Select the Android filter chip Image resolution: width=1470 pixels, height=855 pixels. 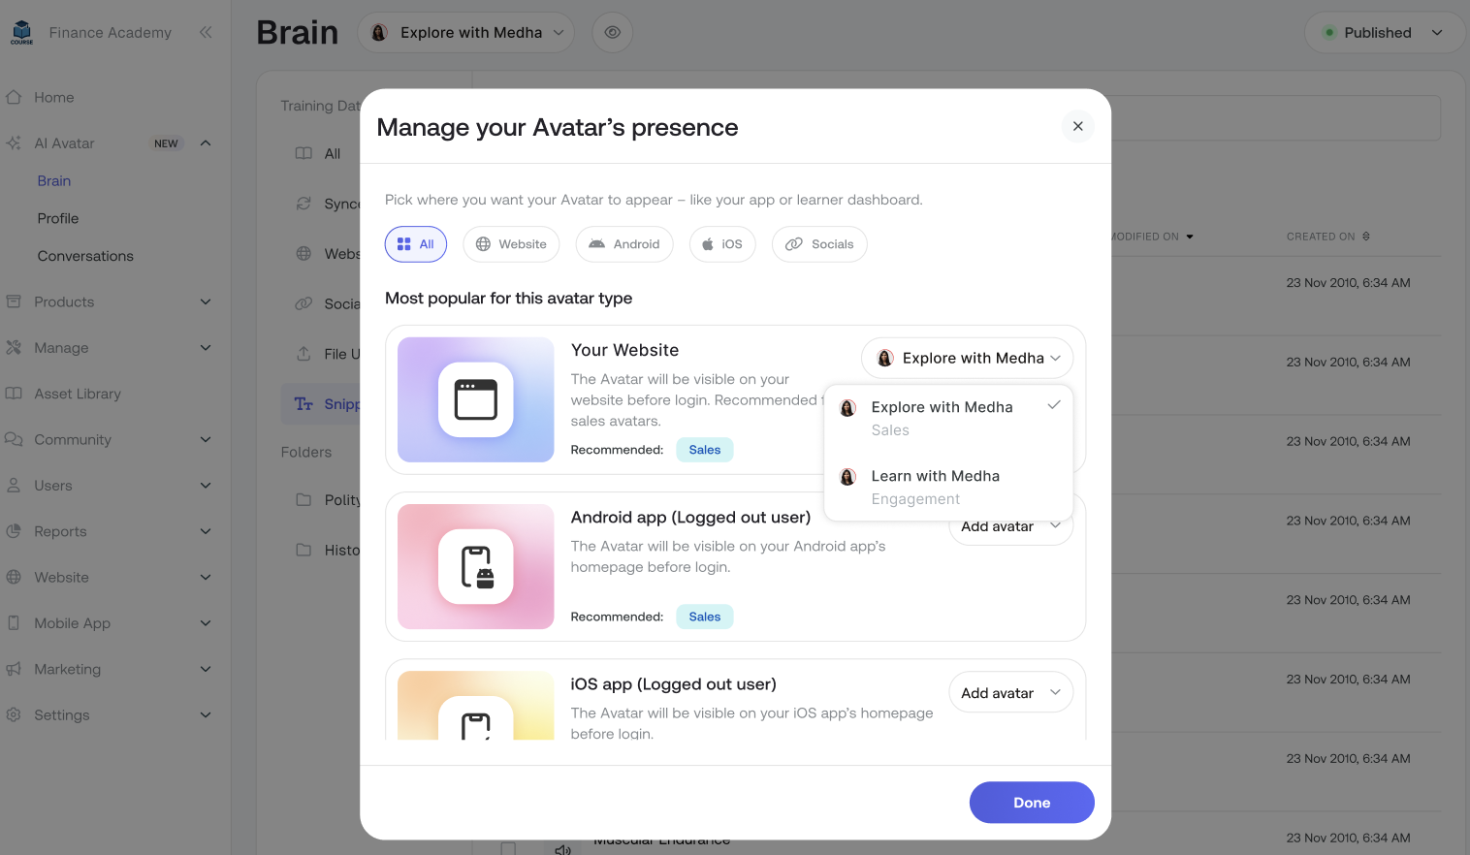[624, 244]
